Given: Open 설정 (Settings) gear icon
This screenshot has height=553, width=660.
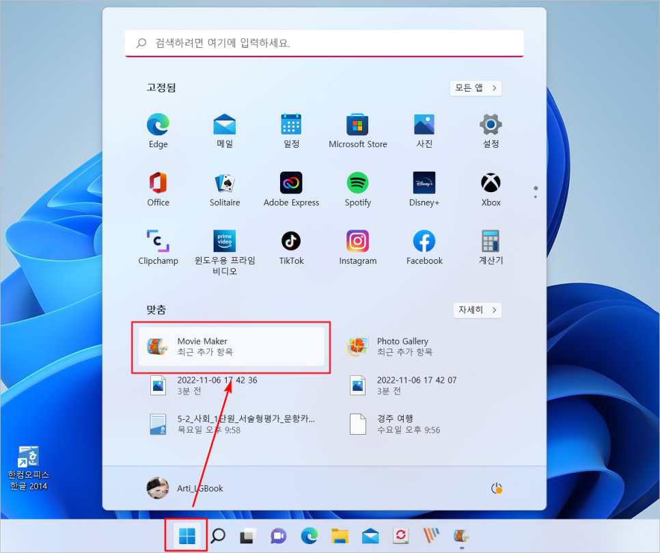Looking at the screenshot, I should click(x=491, y=131).
